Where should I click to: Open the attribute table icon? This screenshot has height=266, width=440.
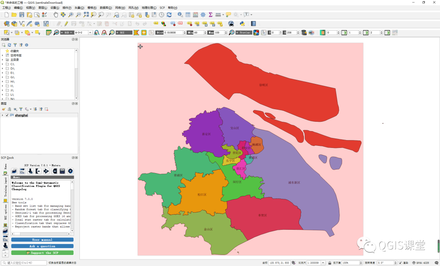click(188, 15)
